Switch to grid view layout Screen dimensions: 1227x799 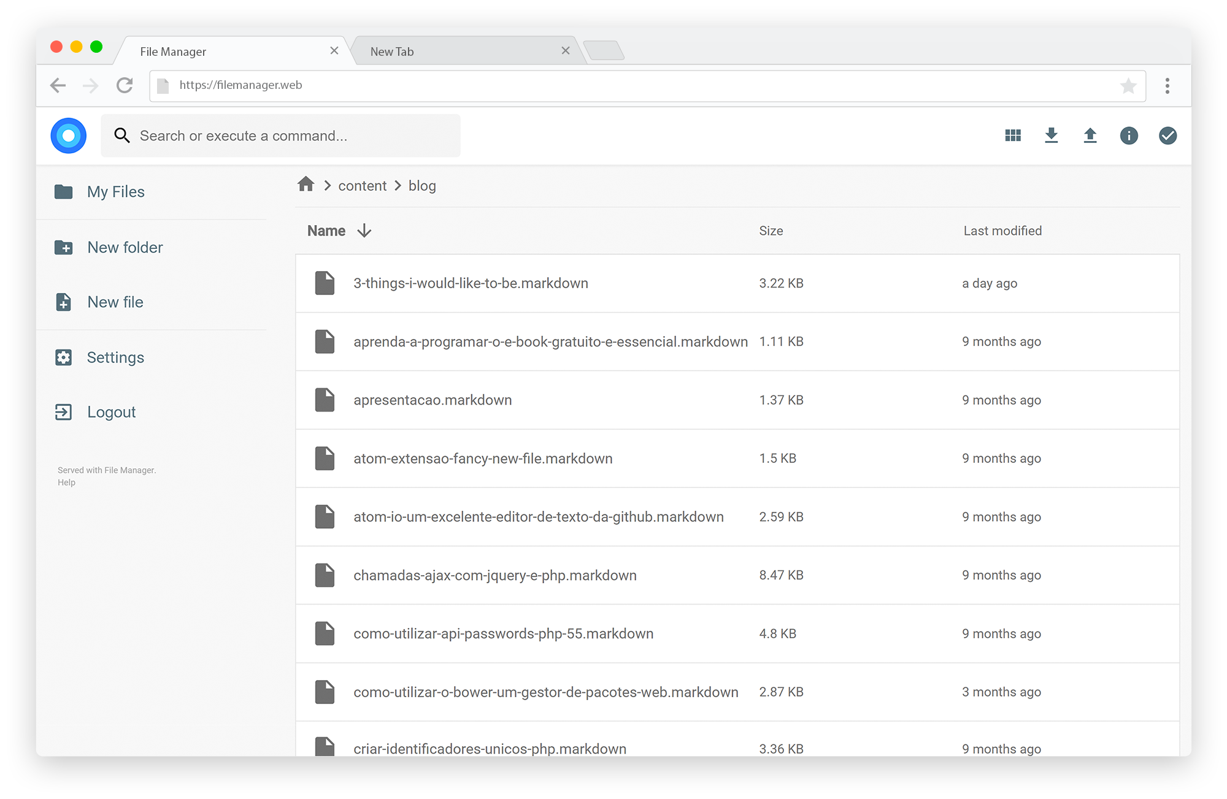[1013, 136]
